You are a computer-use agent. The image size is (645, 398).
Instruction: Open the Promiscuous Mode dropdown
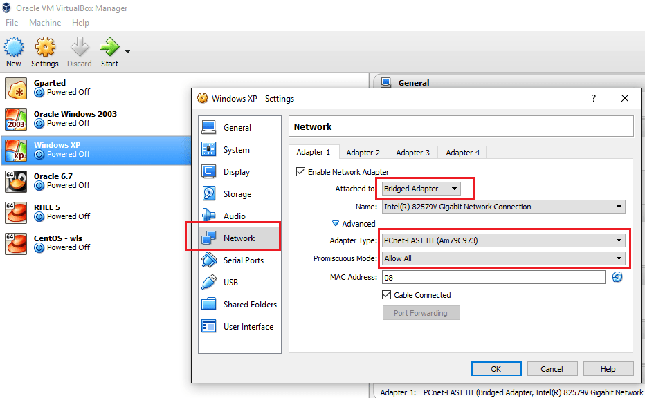[504, 258]
